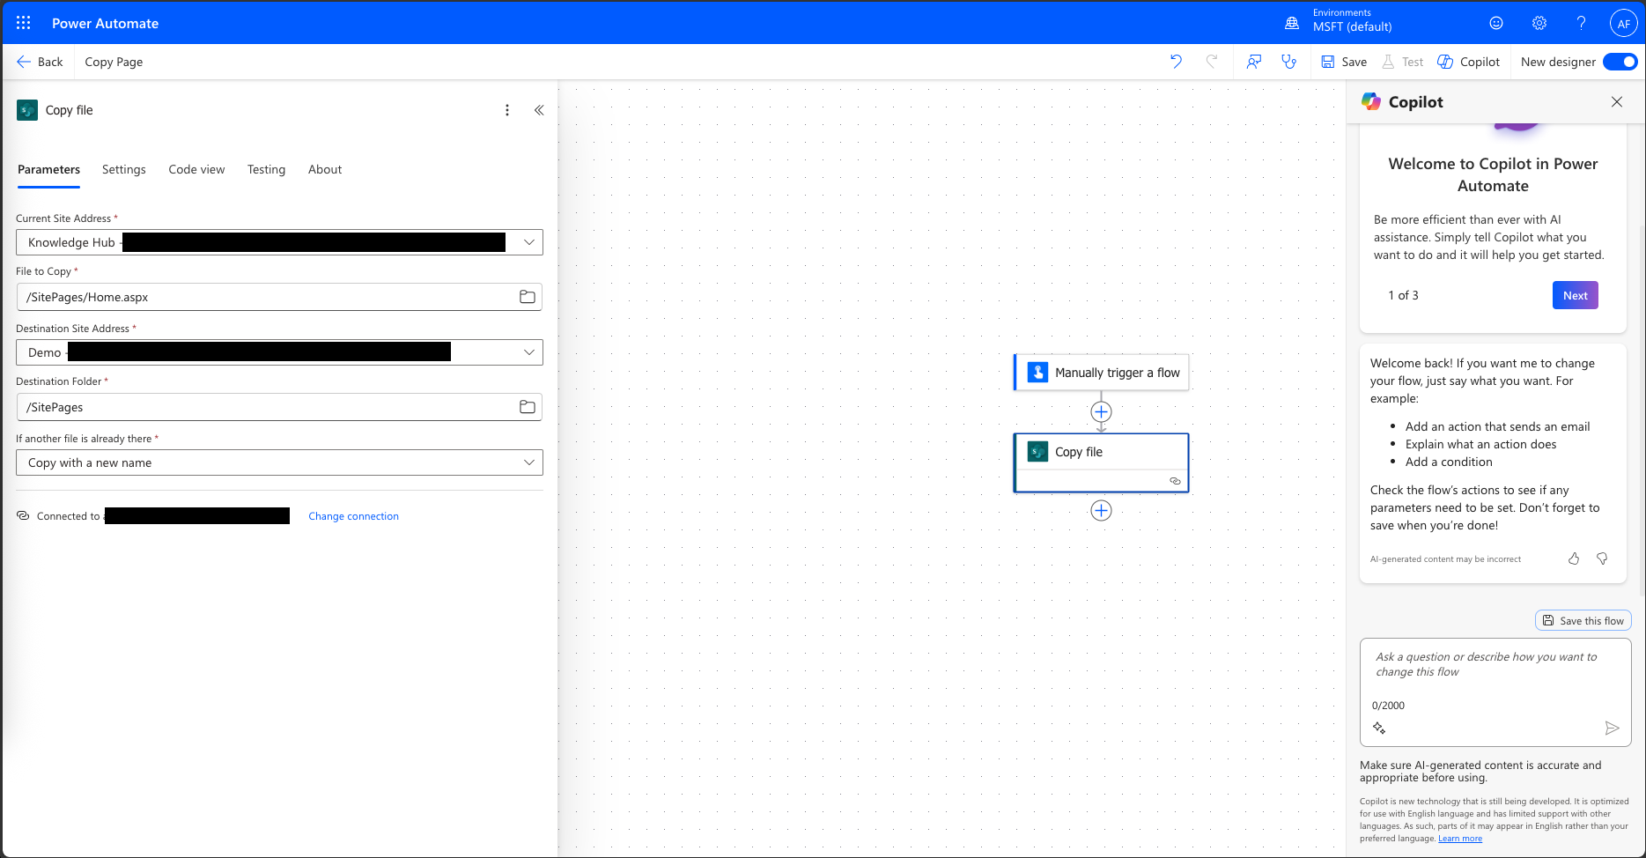Open the 'If another file is already there' dropdown
The width and height of the screenshot is (1646, 858).
(528, 462)
